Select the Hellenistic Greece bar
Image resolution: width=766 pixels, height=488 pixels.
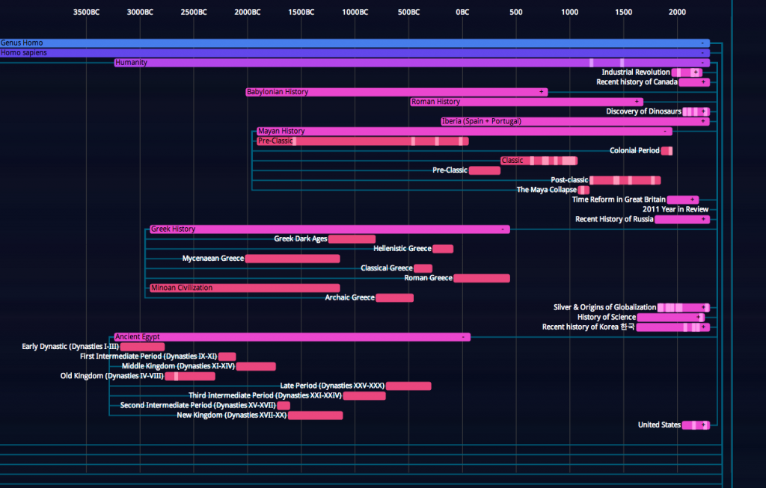coord(443,249)
